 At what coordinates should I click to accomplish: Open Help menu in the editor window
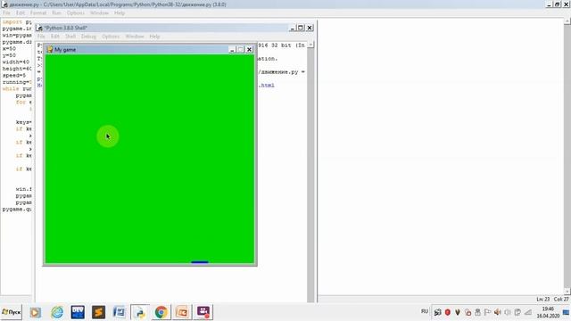pos(120,12)
